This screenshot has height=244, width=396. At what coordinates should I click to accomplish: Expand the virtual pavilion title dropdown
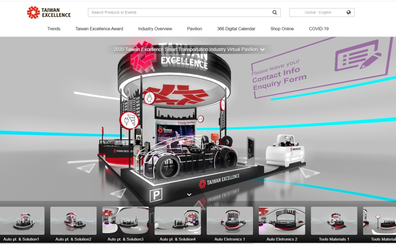pyautogui.click(x=262, y=49)
